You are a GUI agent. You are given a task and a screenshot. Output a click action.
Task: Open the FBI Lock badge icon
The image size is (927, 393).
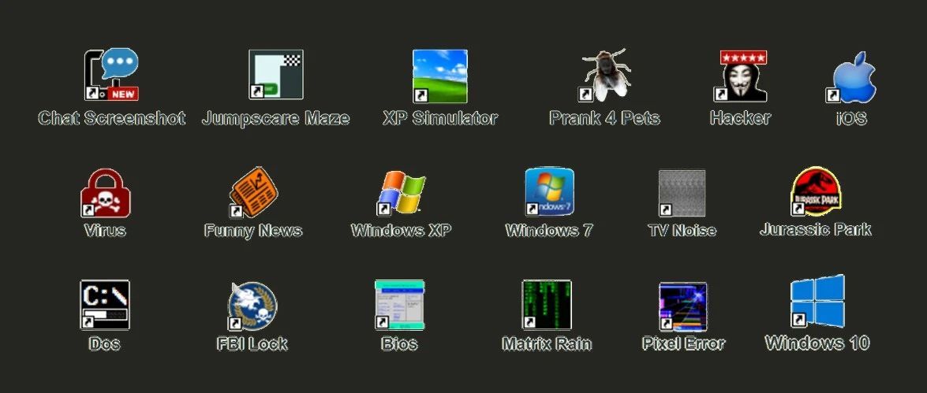click(252, 306)
